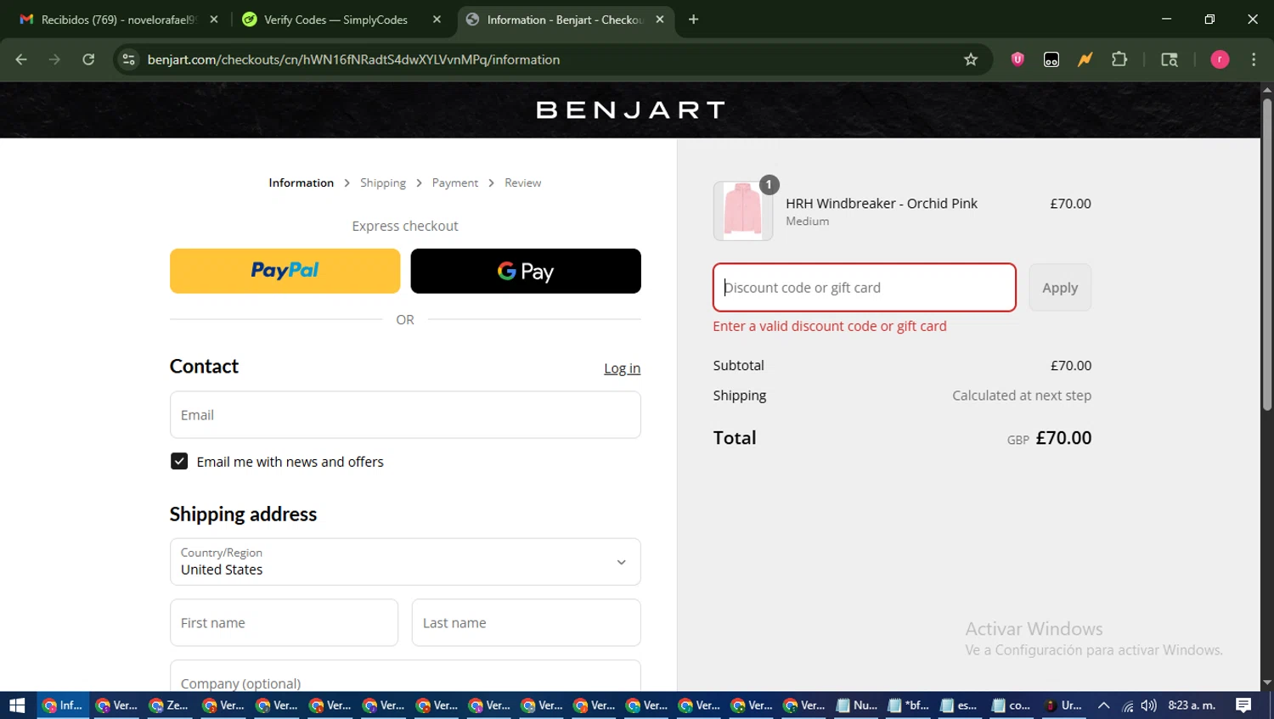Focus the Last name field

coord(526,623)
